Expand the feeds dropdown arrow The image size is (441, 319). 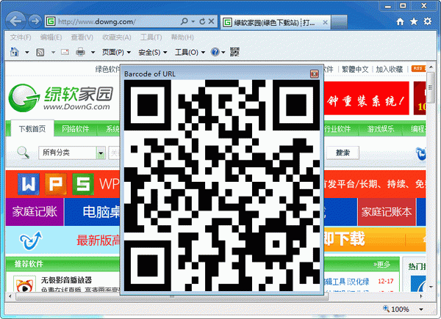[53, 52]
